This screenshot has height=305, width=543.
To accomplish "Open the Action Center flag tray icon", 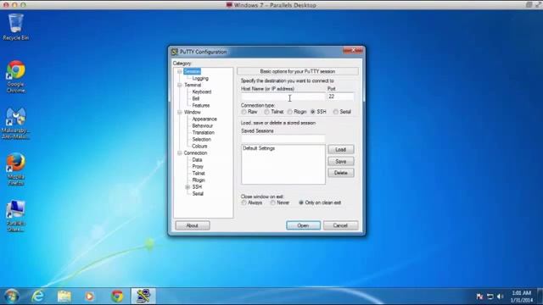I will pyautogui.click(x=479, y=297).
